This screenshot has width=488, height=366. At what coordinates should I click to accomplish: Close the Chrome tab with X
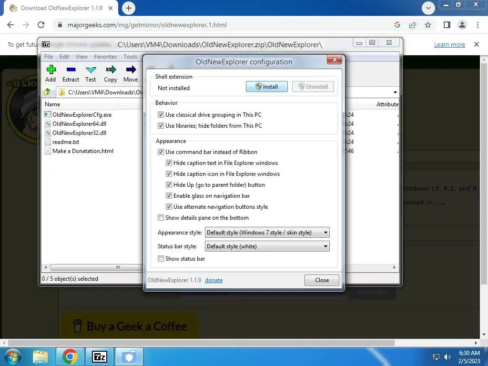(111, 8)
